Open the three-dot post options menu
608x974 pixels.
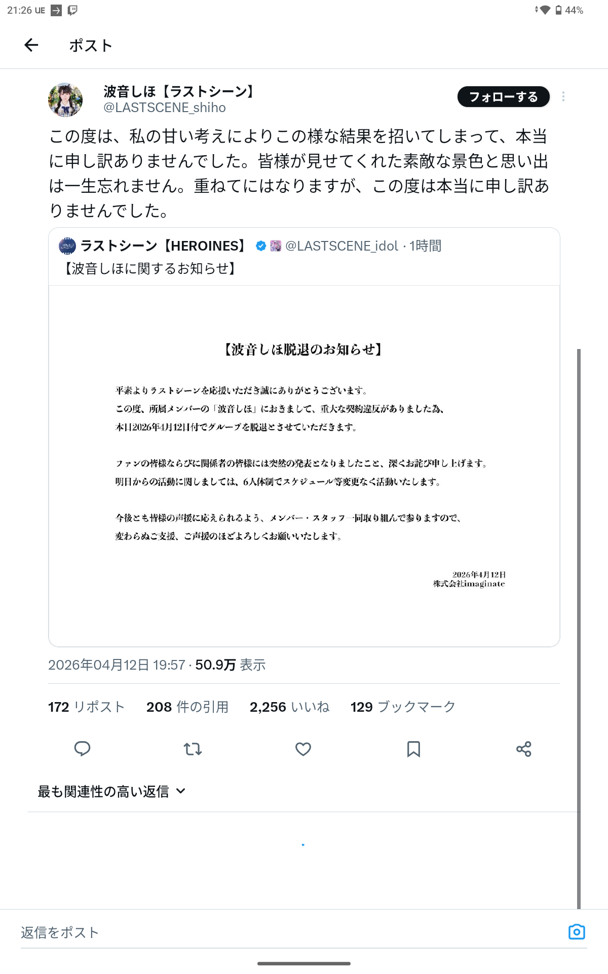click(563, 96)
